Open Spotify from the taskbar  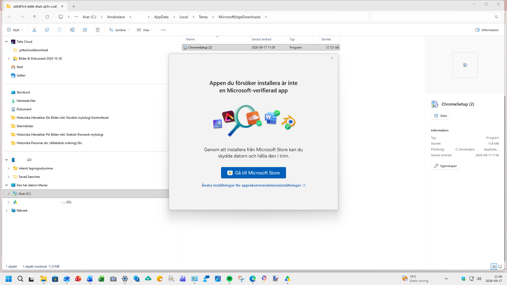(x=229, y=279)
